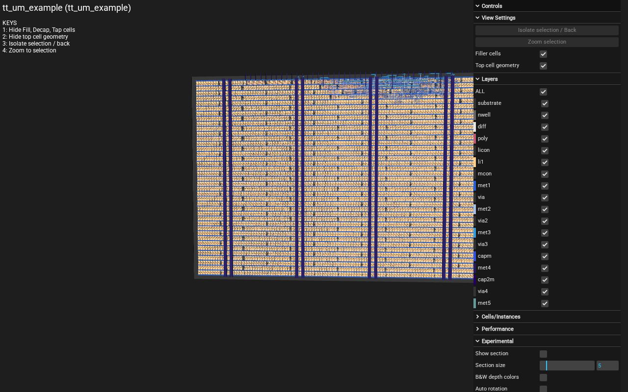
Task: Click the met5 layer color swatch
Action: click(x=474, y=303)
